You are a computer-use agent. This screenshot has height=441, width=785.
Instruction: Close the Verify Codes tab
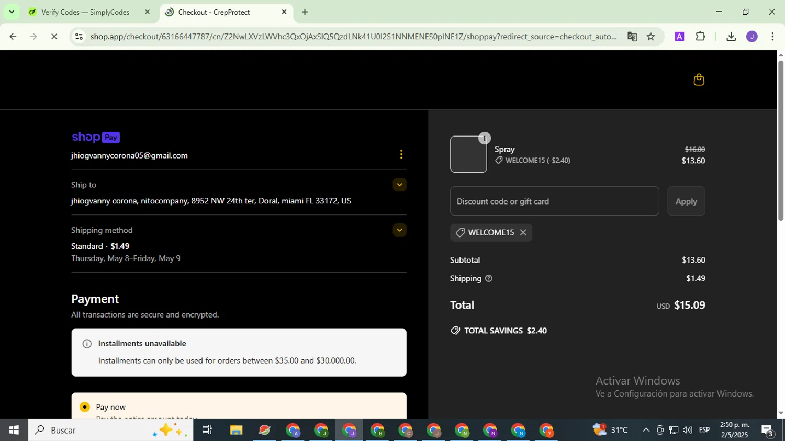147,12
